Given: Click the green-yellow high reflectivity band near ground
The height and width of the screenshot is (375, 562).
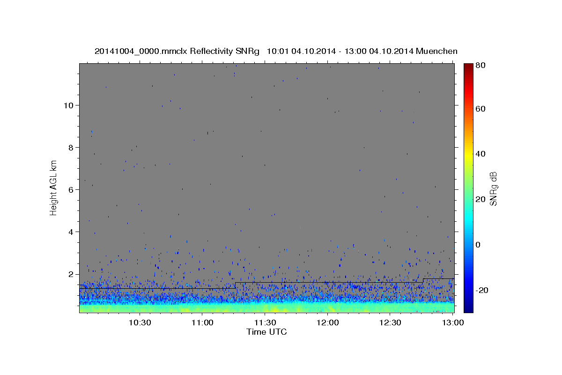Looking at the screenshot, I should 266,308.
